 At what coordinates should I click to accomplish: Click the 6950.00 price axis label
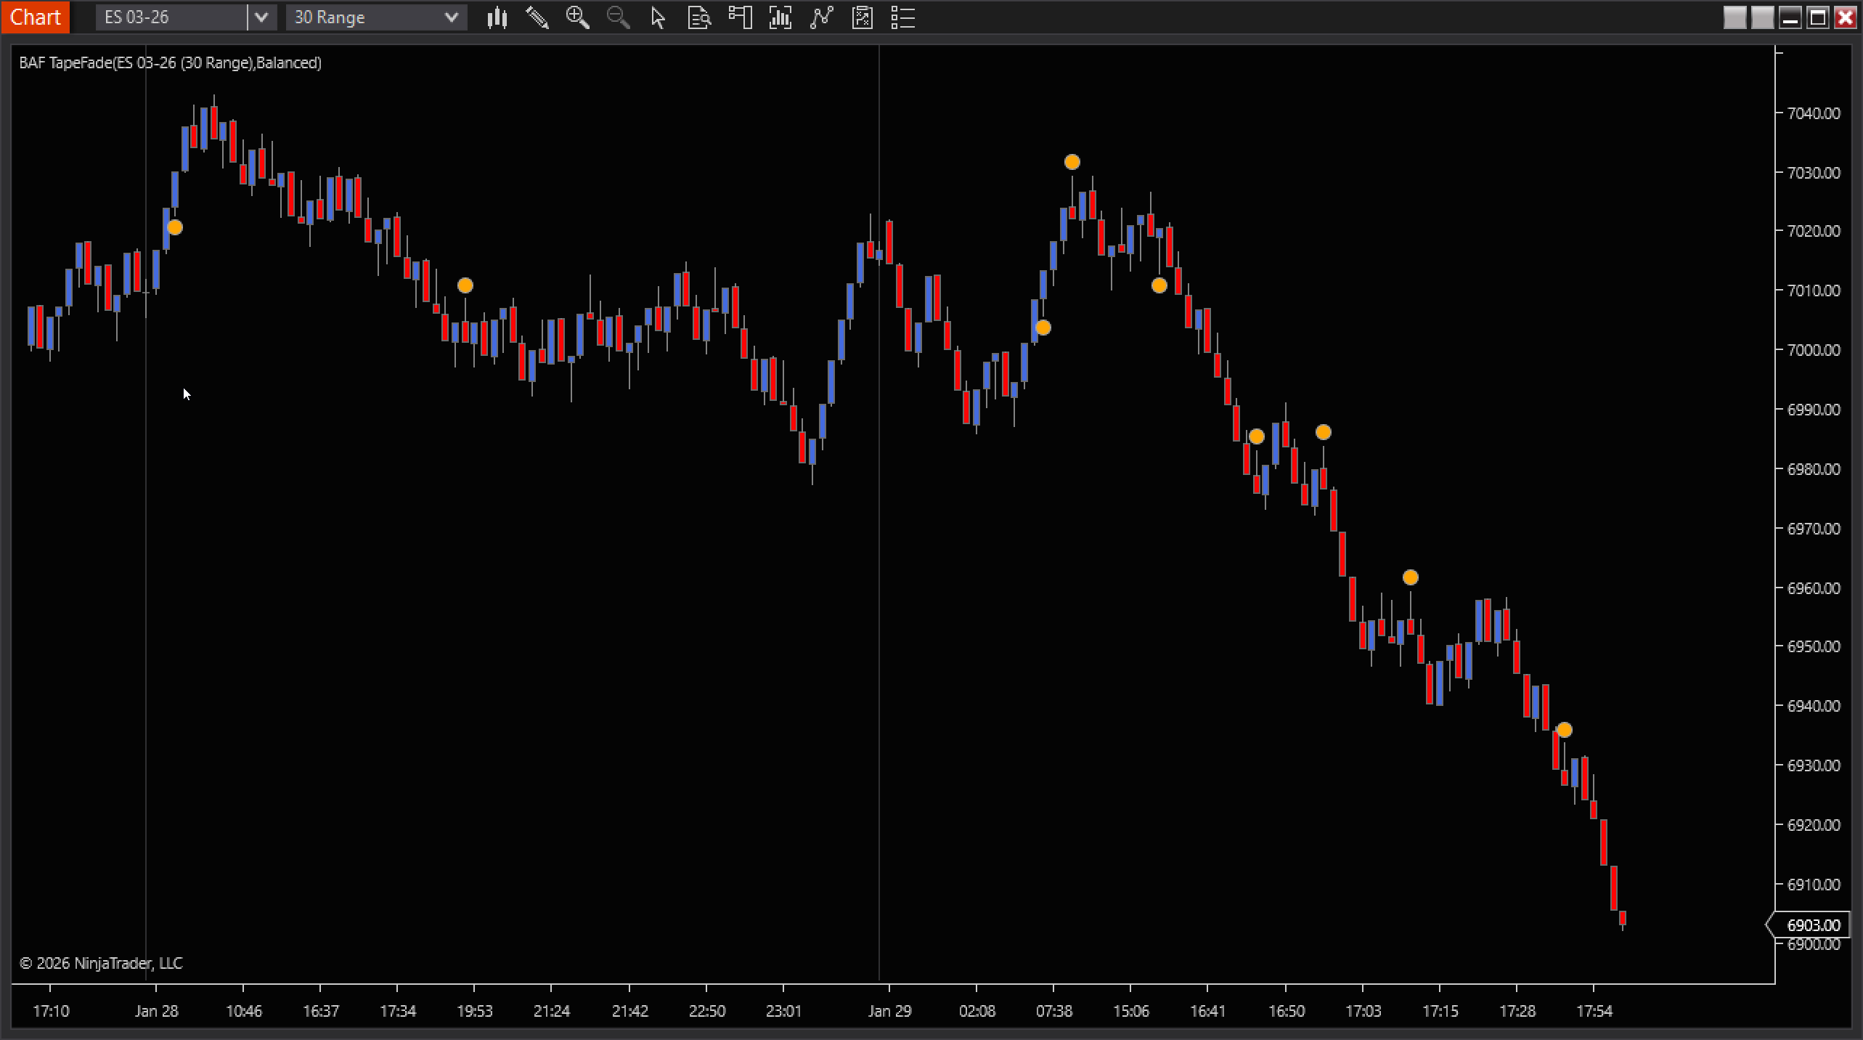(1814, 646)
